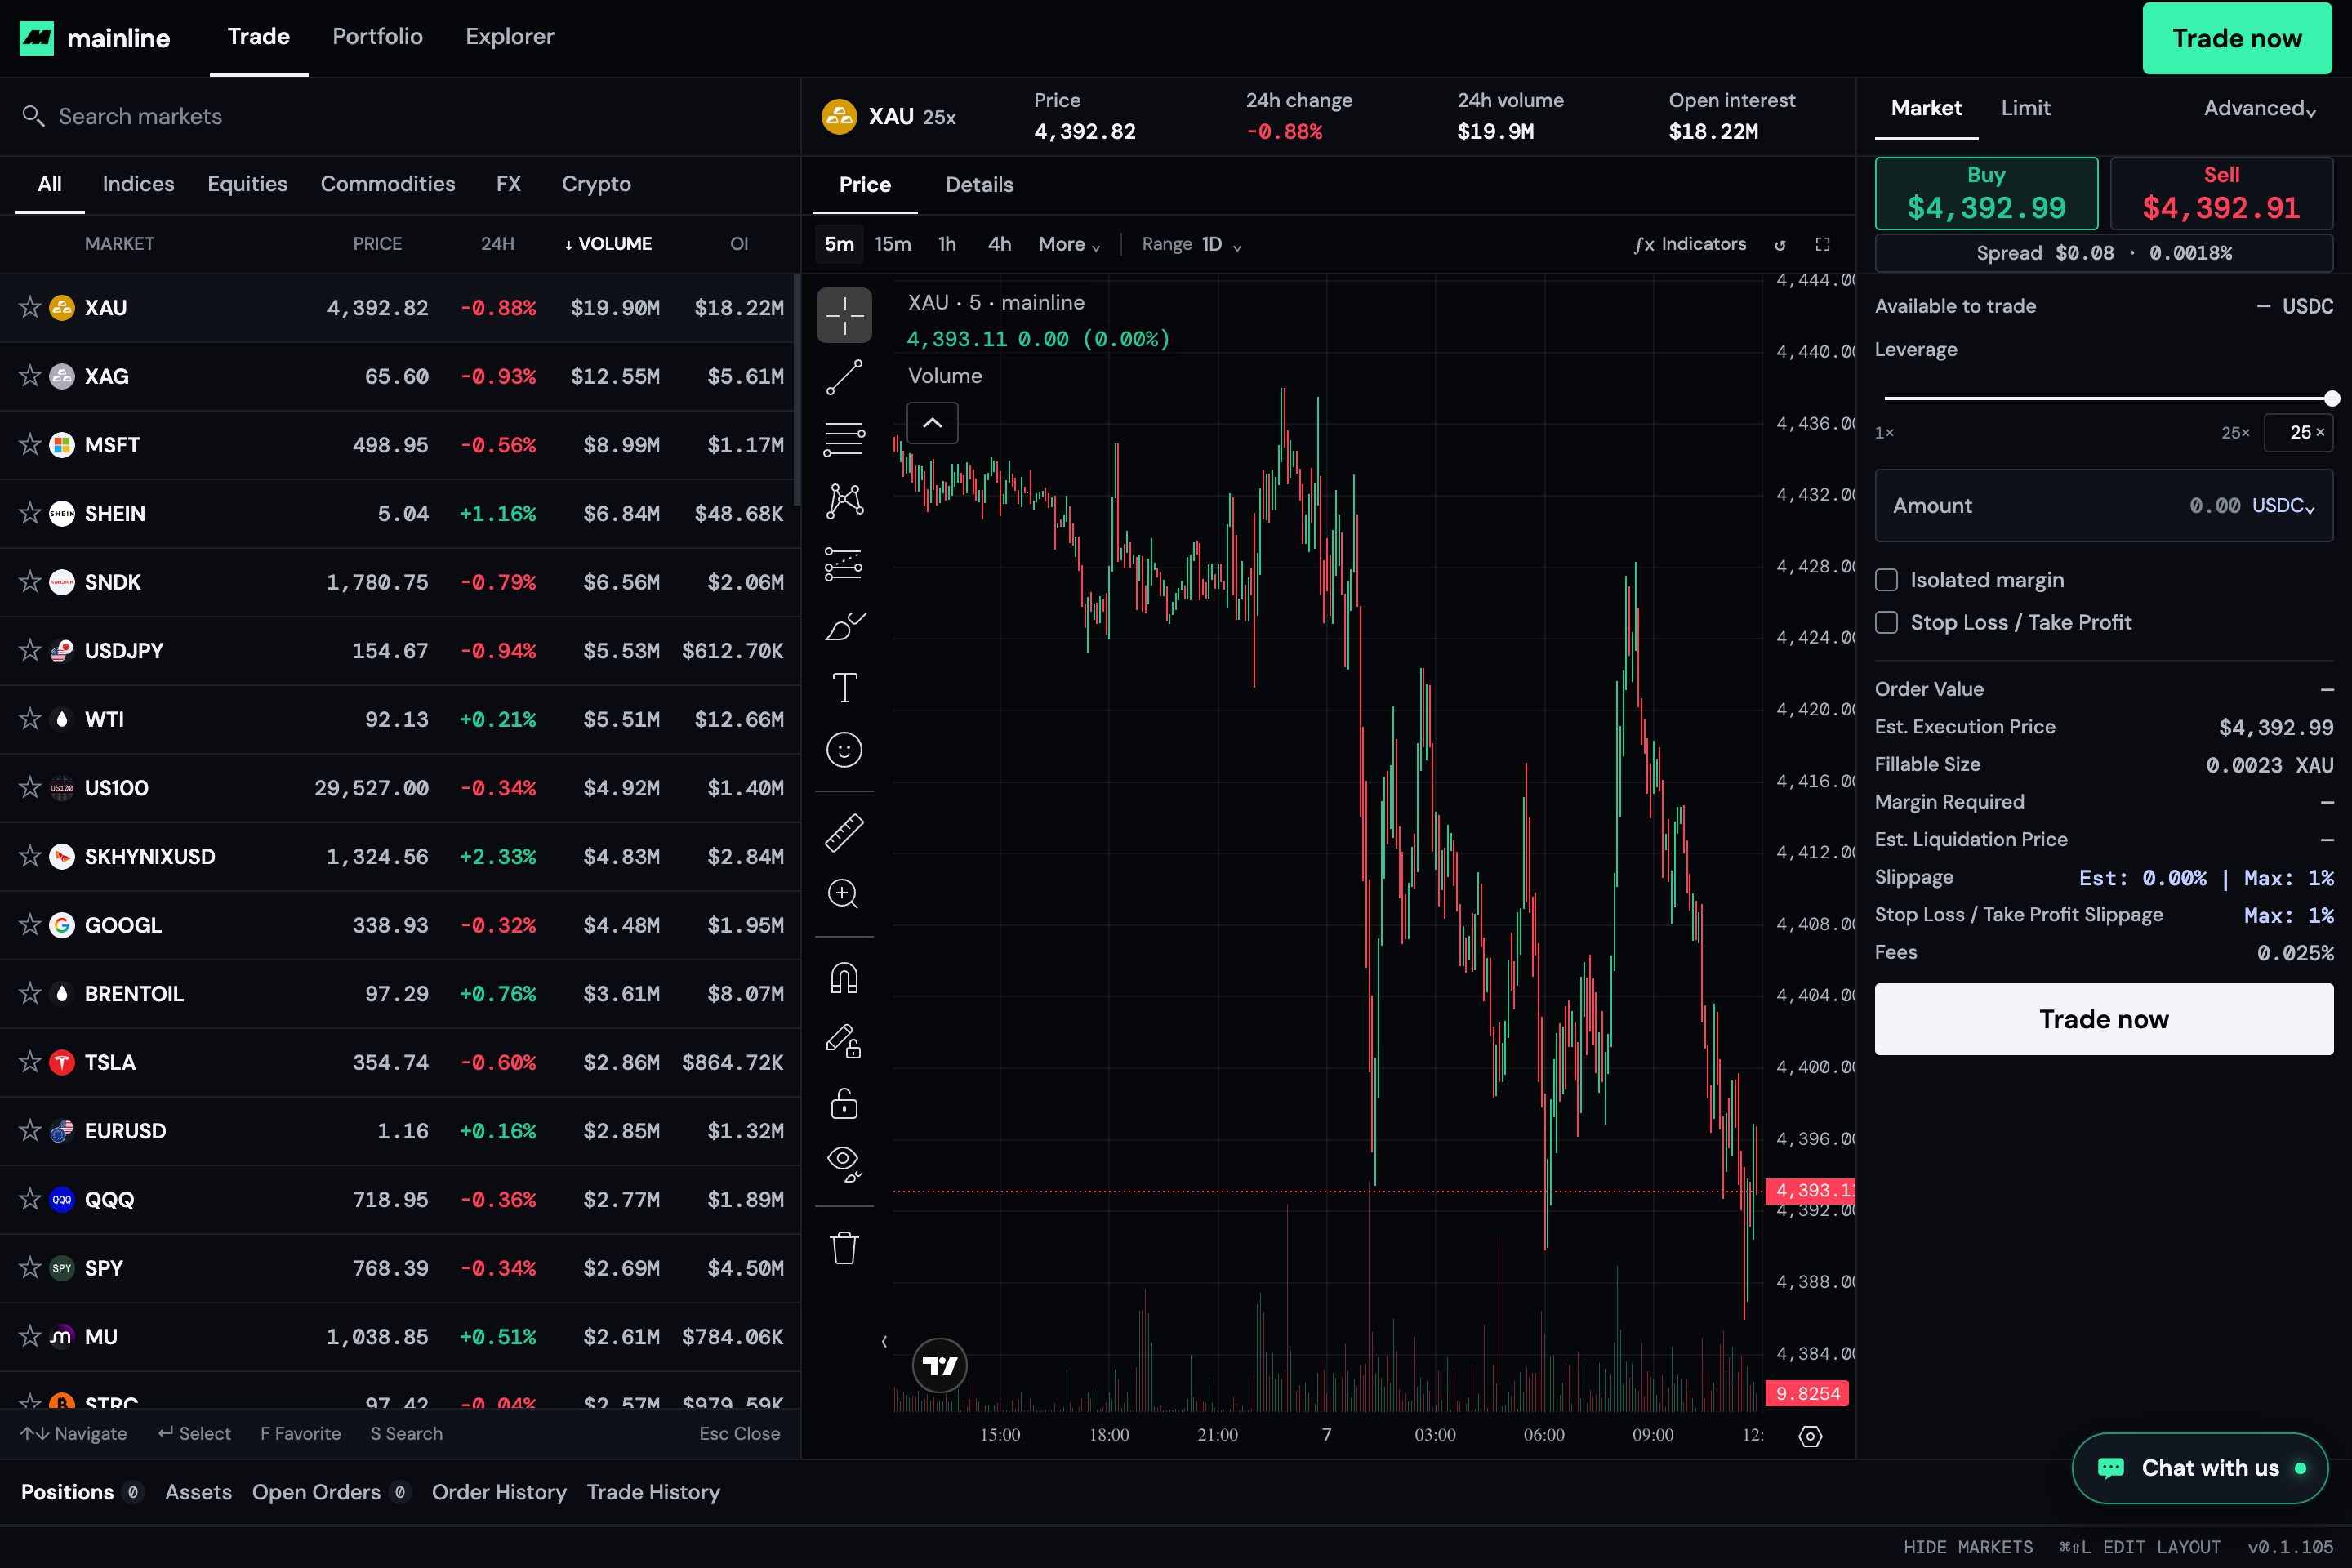Open the Open Orders tab
The height and width of the screenshot is (1568, 2352).
point(331,1492)
